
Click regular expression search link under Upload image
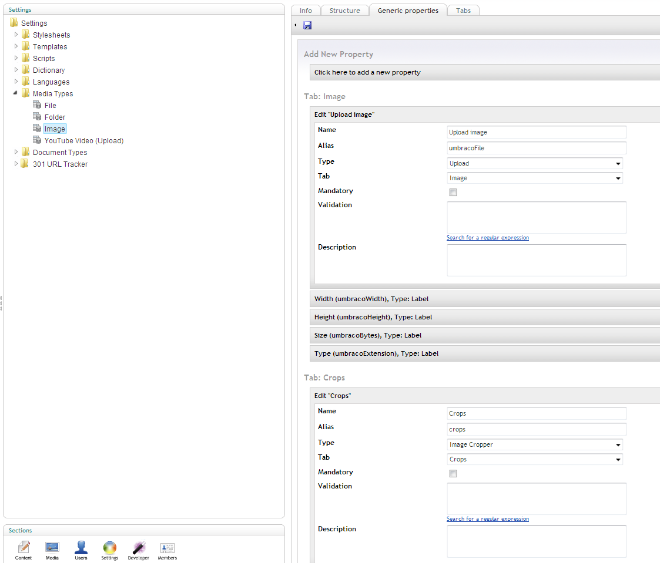point(487,238)
